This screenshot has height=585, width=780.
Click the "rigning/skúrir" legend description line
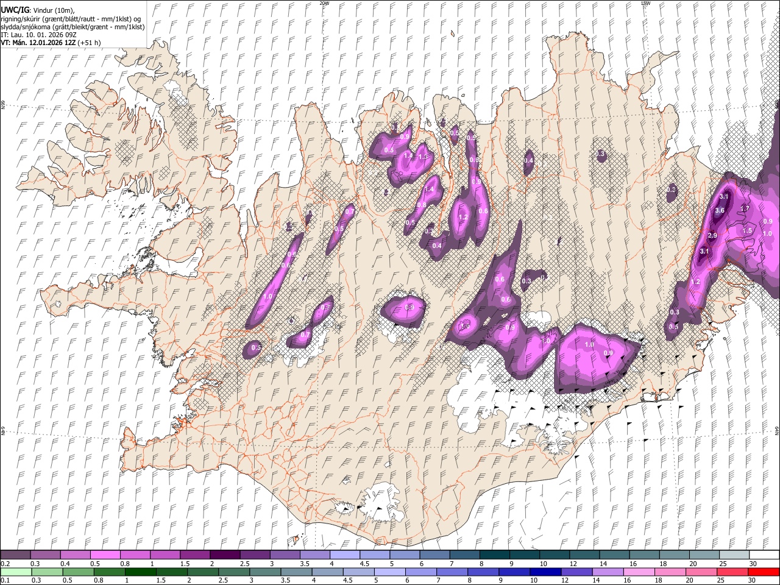71,18
